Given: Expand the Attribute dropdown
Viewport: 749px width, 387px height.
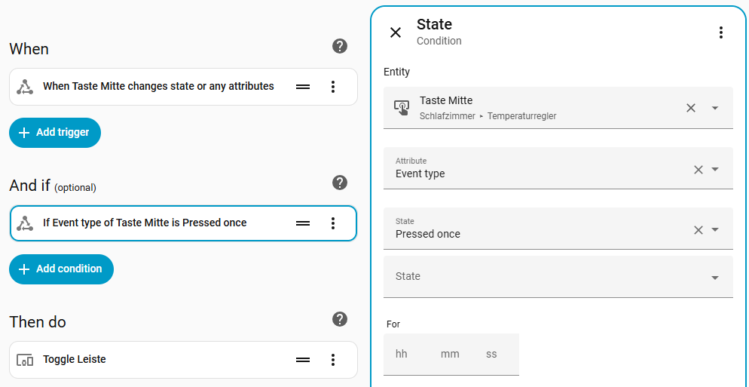Looking at the screenshot, I should click(x=715, y=170).
